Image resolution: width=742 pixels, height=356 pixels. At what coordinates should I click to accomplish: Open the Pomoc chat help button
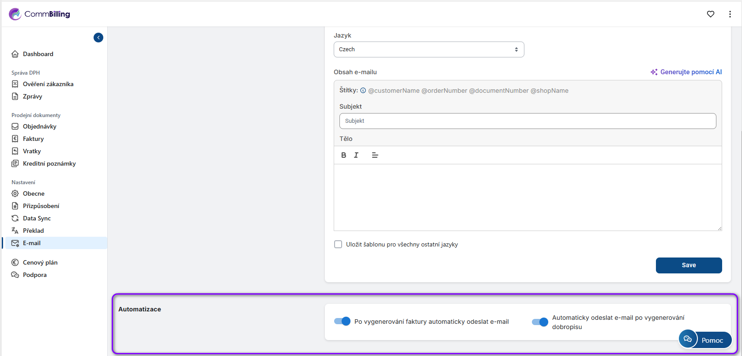tap(705, 340)
